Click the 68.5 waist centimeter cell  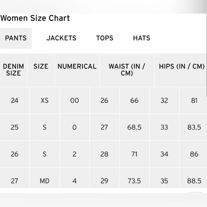click(x=135, y=127)
